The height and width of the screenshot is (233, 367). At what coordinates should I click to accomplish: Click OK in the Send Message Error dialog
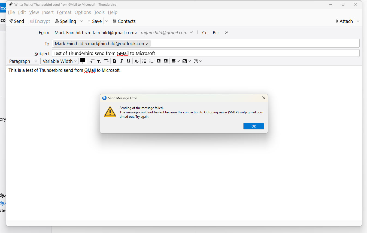(x=253, y=126)
